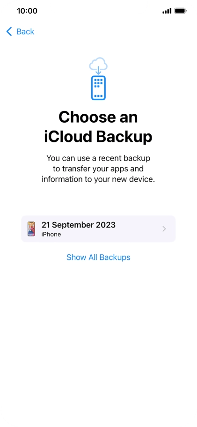Image resolution: width=197 pixels, height=427 pixels.
Task: Tap the battery icon in the status bar
Action: coord(180,11)
